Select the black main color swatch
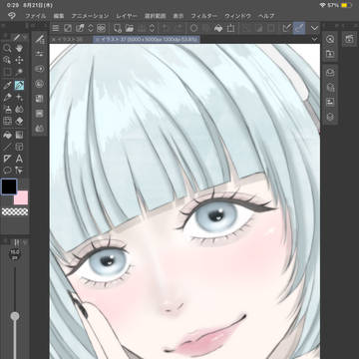This screenshot has height=359, width=359. (x=9, y=186)
